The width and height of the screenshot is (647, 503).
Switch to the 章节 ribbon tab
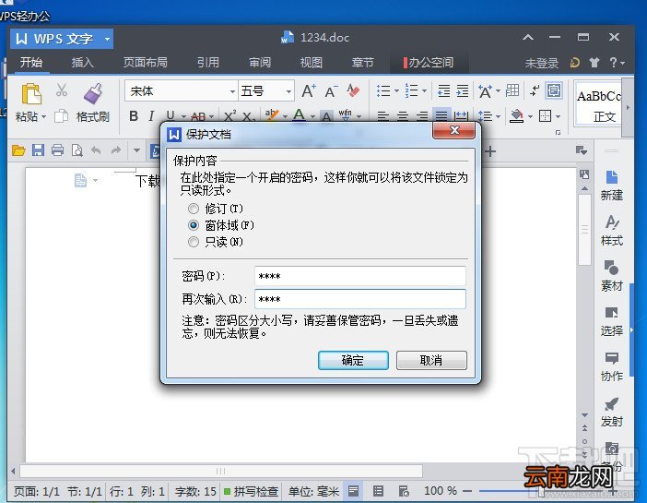(363, 63)
